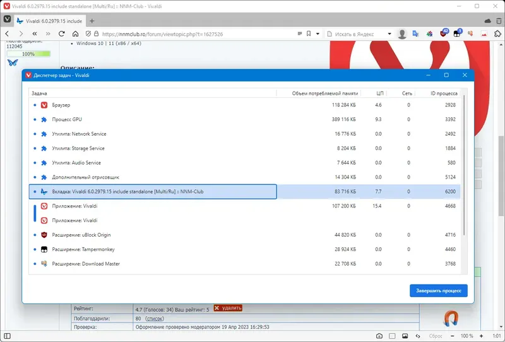Reset zoom with the Сброс button
This screenshot has width=505, height=342.
(x=436, y=336)
